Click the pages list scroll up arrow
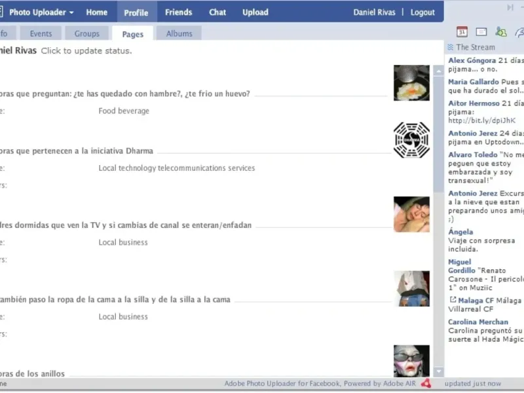This screenshot has width=524, height=393. (x=438, y=71)
